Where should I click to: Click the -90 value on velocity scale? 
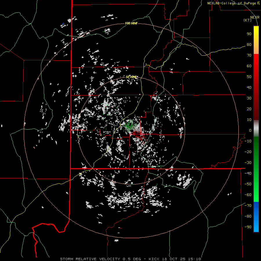[248, 227]
